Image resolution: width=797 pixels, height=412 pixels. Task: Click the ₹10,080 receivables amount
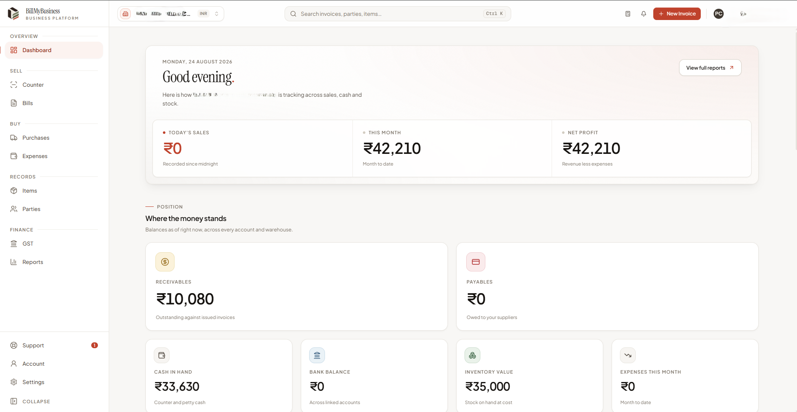pos(185,299)
